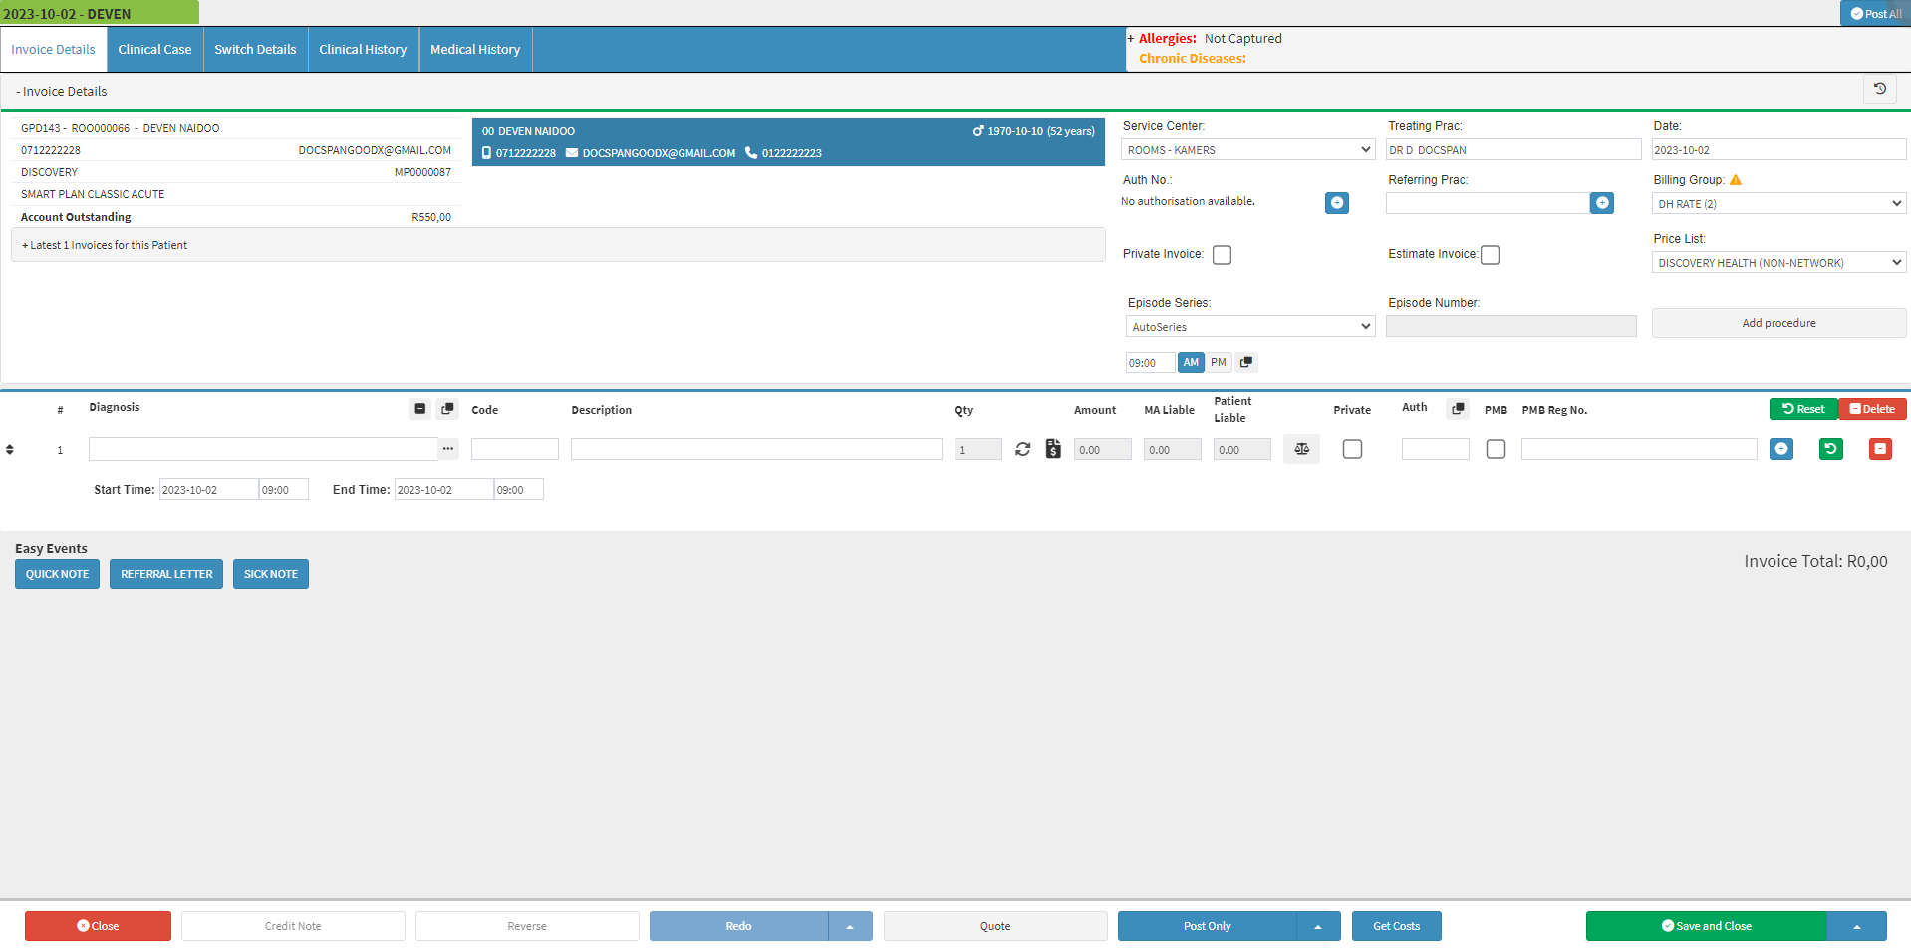This screenshot has width=1911, height=951.
Task: Reset line 1 with the green undo icon
Action: click(1831, 449)
